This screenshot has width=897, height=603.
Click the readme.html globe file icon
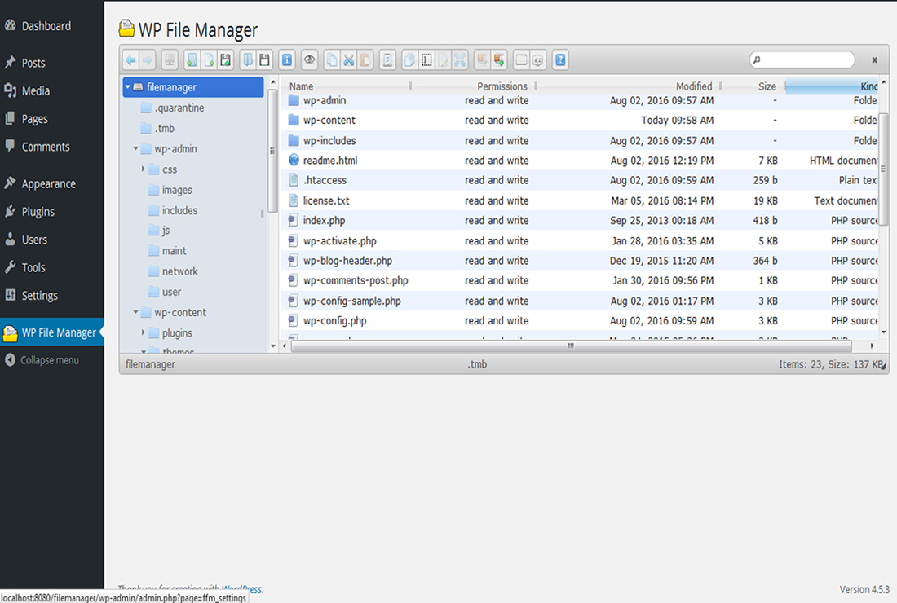[294, 161]
